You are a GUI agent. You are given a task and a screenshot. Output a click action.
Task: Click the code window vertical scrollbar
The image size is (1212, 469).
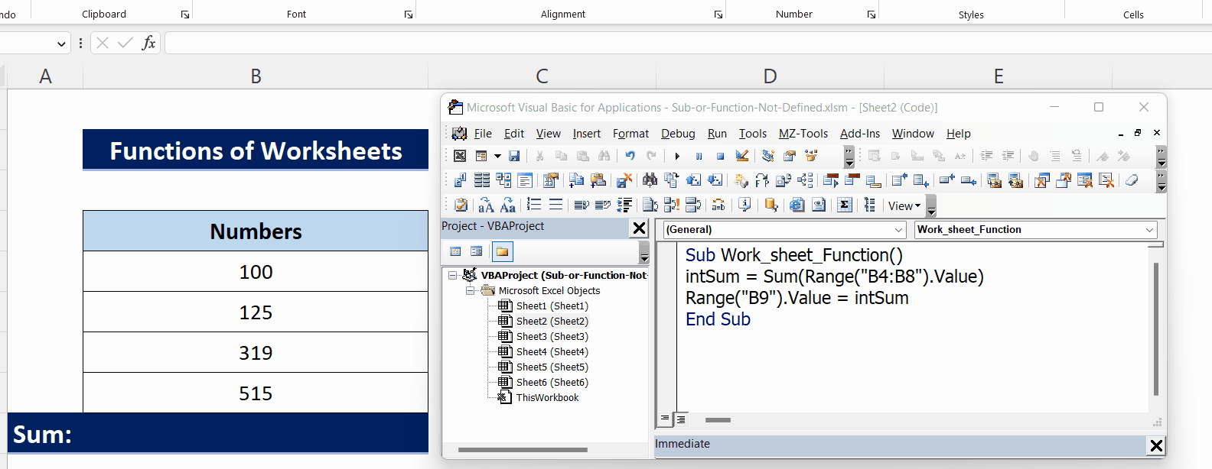click(x=1155, y=329)
